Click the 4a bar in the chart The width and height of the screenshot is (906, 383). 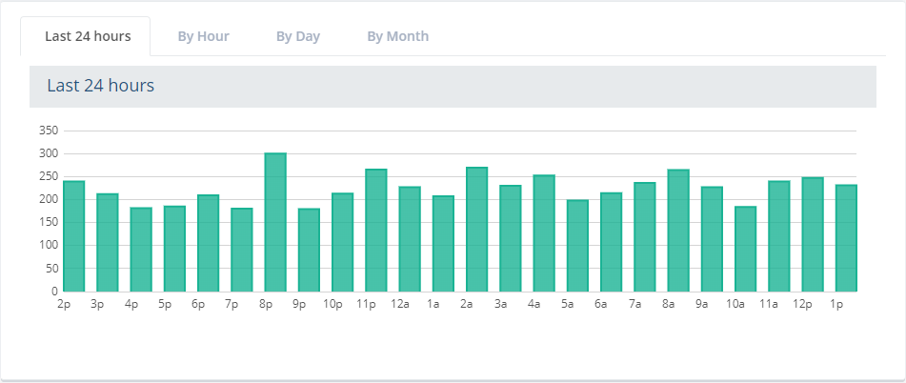point(544,233)
